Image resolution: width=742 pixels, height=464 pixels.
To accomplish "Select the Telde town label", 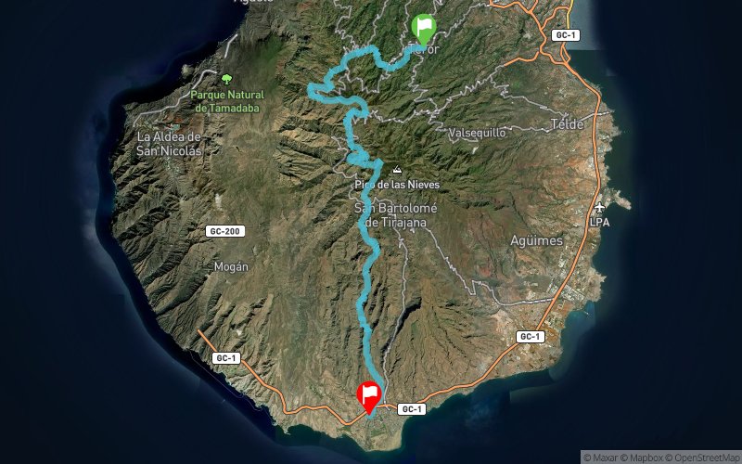I will coord(568,124).
